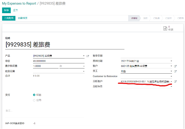Screen dimensions: 185x129
Task: Click the 创建报表 create report button
Action: coord(23,18)
